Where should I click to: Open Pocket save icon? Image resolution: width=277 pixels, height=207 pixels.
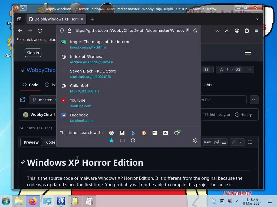coord(217,31)
